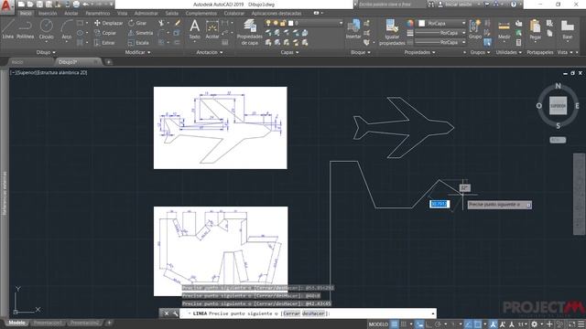Select the Acotar dimension tool
Image resolution: width=586 pixels, height=329 pixels.
tap(212, 29)
